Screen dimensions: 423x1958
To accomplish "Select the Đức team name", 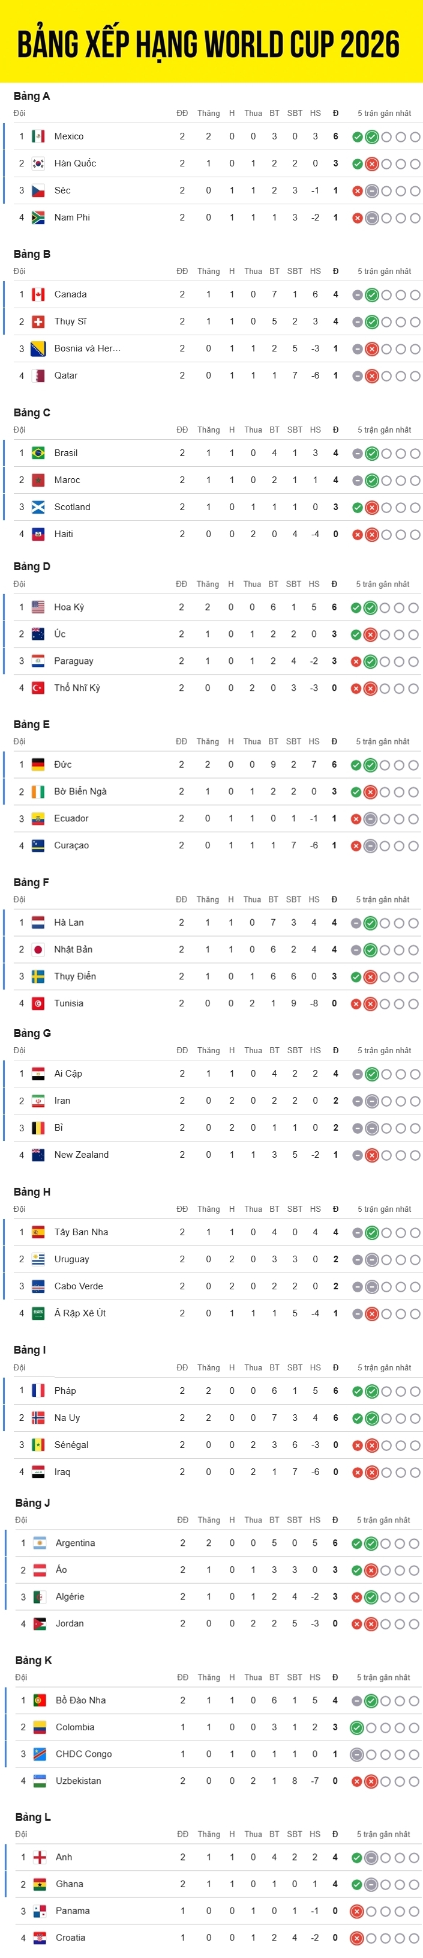I will pos(63,765).
